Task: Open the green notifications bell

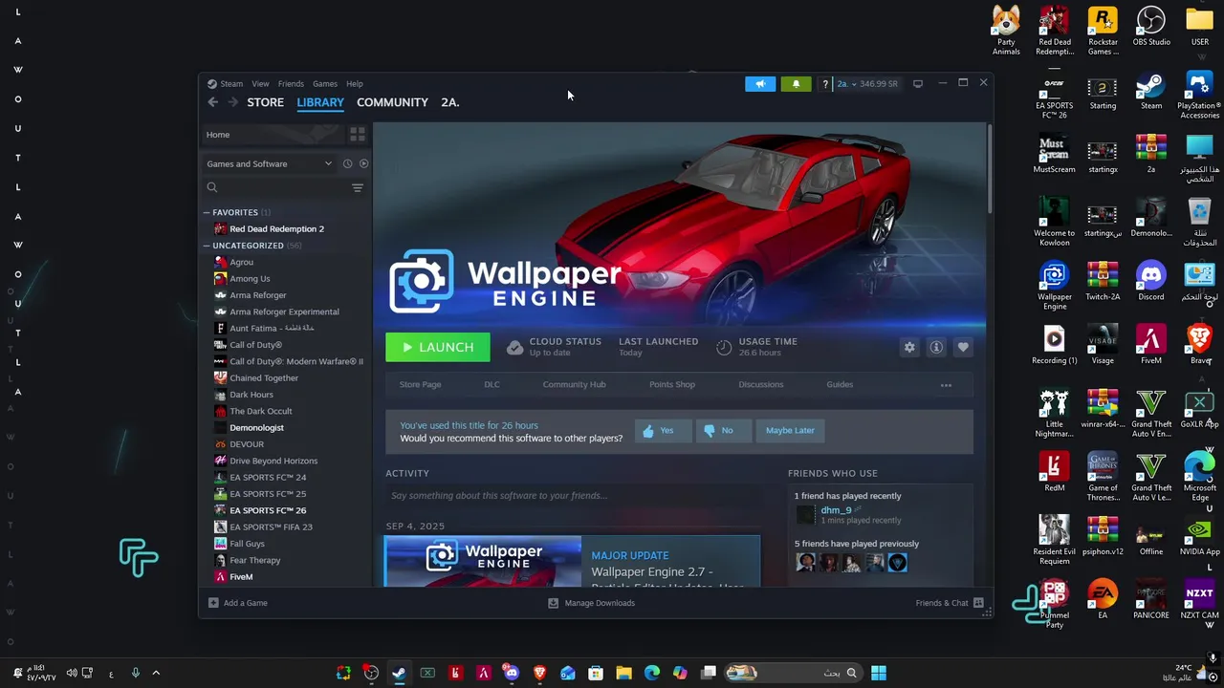Action: (796, 84)
